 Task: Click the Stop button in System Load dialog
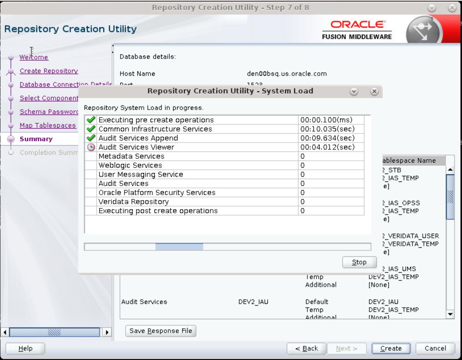click(x=359, y=262)
